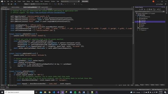Select the Controllers folder
Screen dimensions: 168x94
coord(144,23)
